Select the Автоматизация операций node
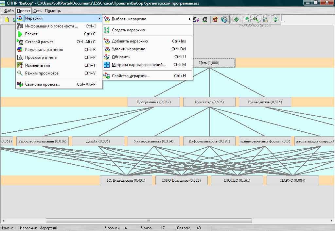 coord(314,141)
